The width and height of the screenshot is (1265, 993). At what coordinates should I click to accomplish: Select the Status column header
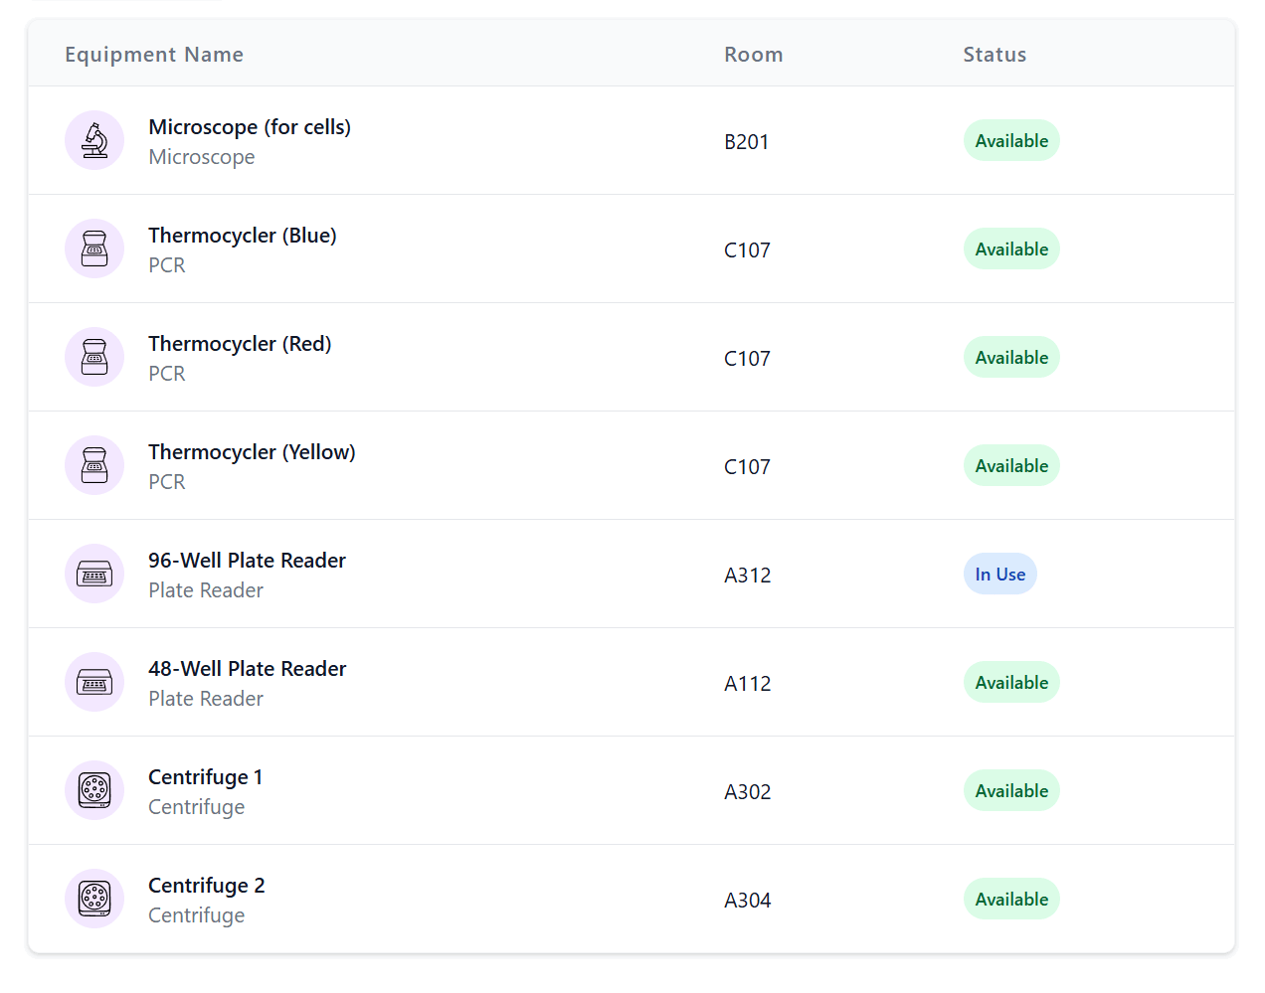(x=994, y=55)
